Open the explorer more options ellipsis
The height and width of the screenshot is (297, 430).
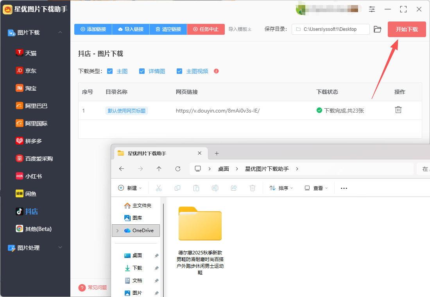pyautogui.click(x=344, y=188)
